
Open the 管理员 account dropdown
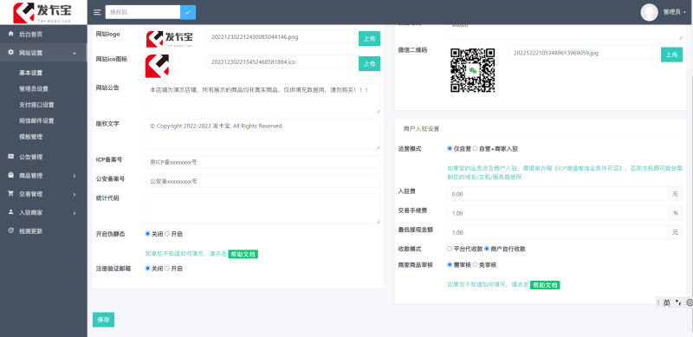[675, 12]
